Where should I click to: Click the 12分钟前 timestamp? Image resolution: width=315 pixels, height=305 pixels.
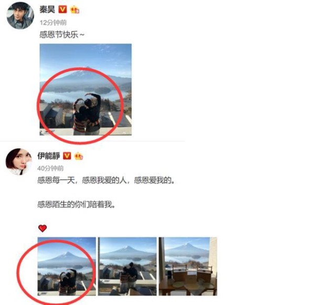(53, 23)
